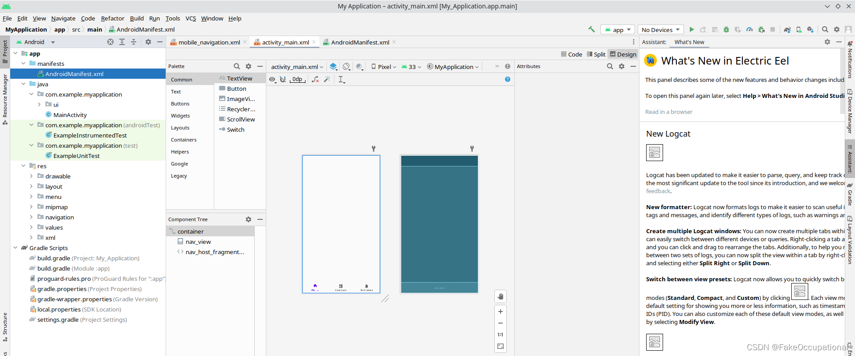
Task: Select Button in the palette list
Action: tap(236, 89)
